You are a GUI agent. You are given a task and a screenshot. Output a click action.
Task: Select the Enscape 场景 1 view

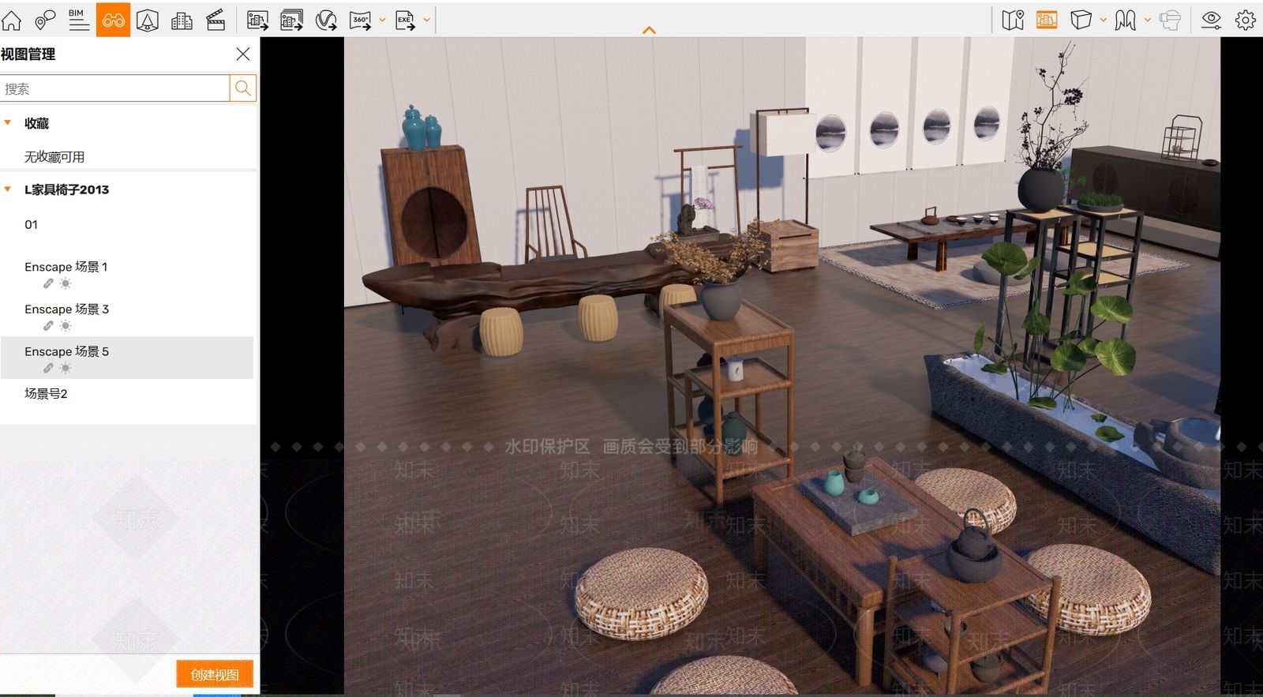(x=66, y=267)
